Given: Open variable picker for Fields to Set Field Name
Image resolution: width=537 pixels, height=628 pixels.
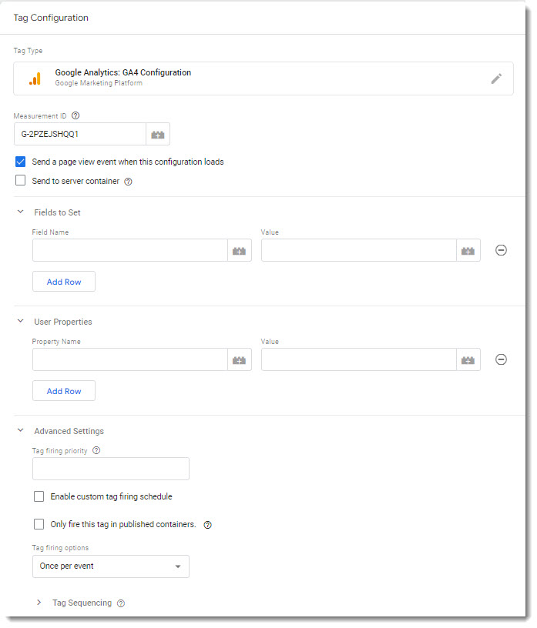Looking at the screenshot, I should (239, 250).
